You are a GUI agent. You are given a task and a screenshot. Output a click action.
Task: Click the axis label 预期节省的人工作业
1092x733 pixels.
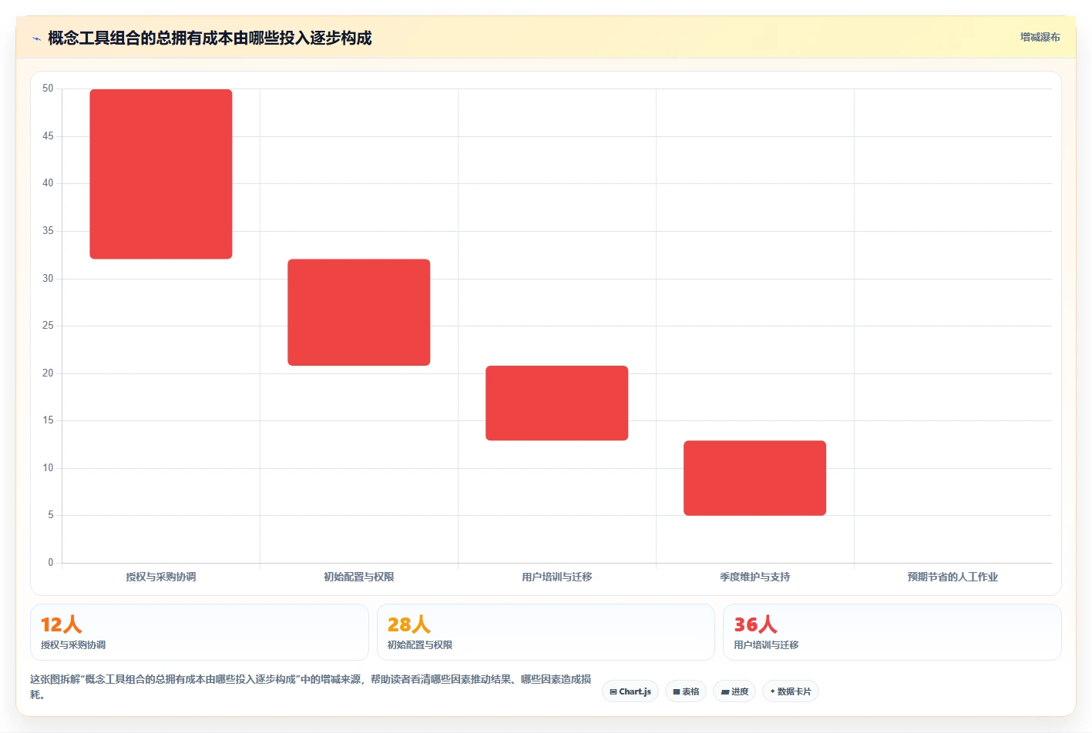click(x=953, y=577)
